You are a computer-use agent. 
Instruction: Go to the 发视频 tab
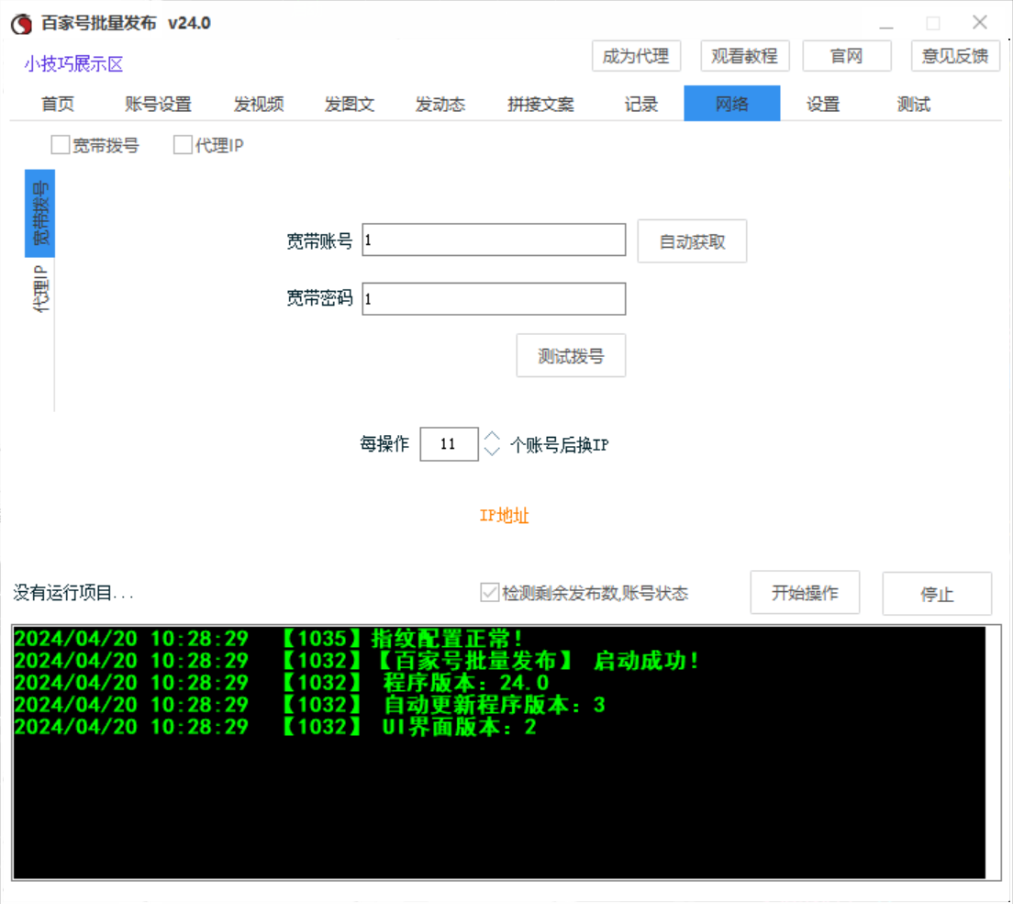259,104
